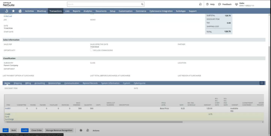
Task: Open the Setup menu
Action: click(113, 11)
